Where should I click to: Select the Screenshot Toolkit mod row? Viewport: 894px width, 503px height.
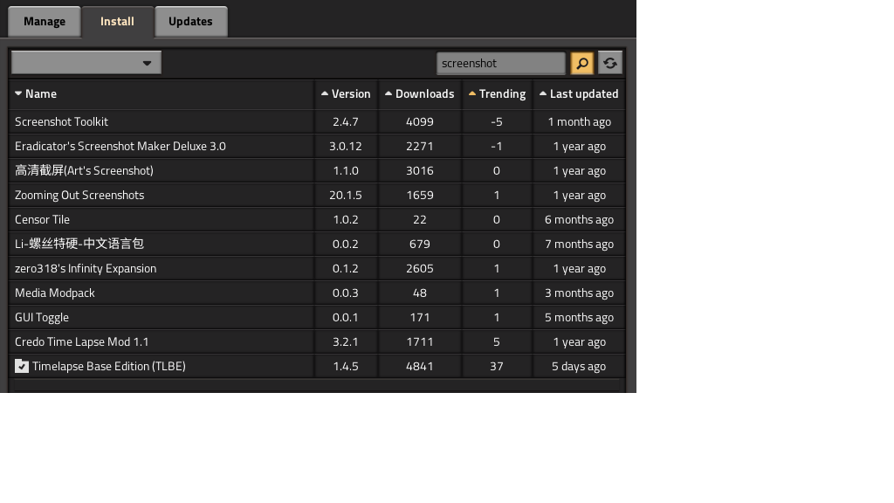pyautogui.click(x=317, y=121)
